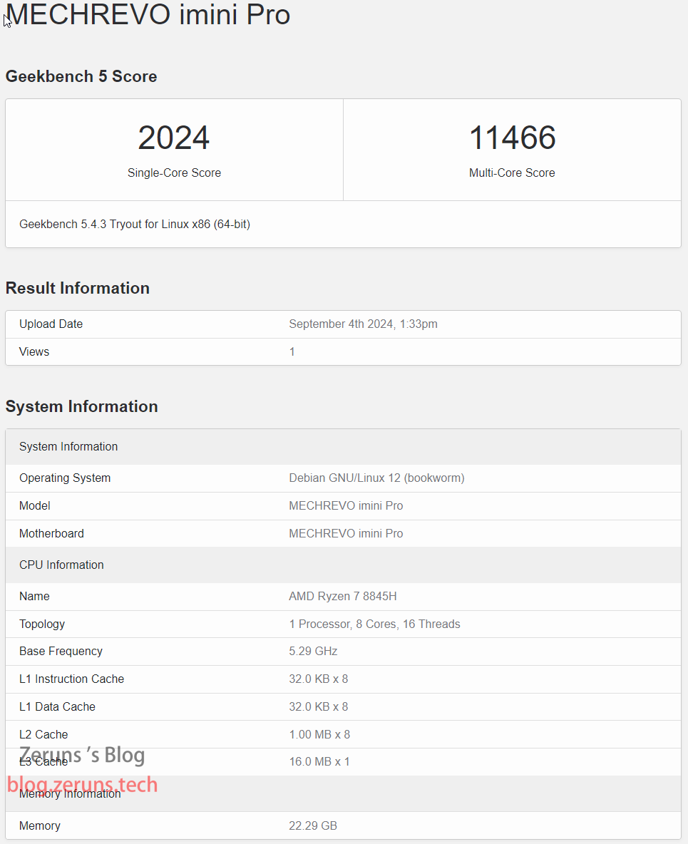Click the 22.29 GB memory value
Viewport: 688px width, 844px height.
coord(313,825)
